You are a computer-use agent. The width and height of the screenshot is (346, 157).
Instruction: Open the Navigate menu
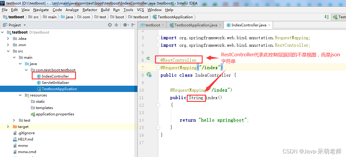[41, 10]
